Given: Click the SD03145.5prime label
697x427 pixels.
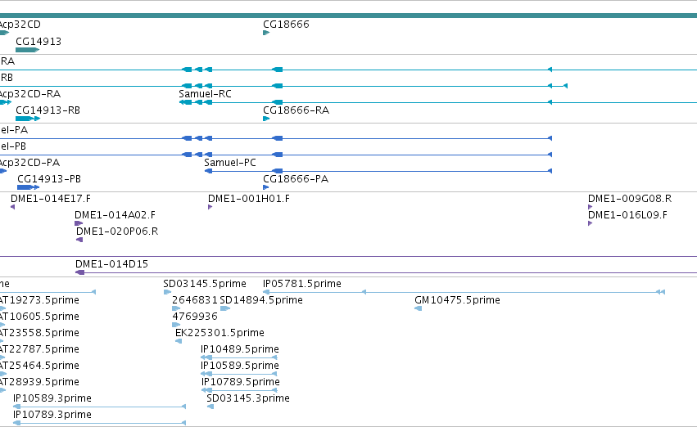Looking at the screenshot, I should [x=205, y=284].
